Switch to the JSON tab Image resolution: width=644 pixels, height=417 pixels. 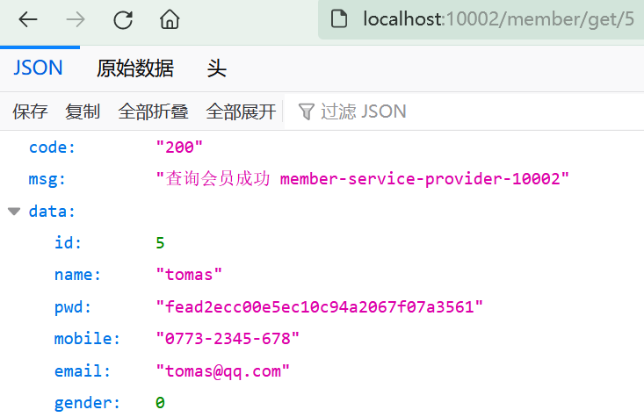(x=38, y=68)
